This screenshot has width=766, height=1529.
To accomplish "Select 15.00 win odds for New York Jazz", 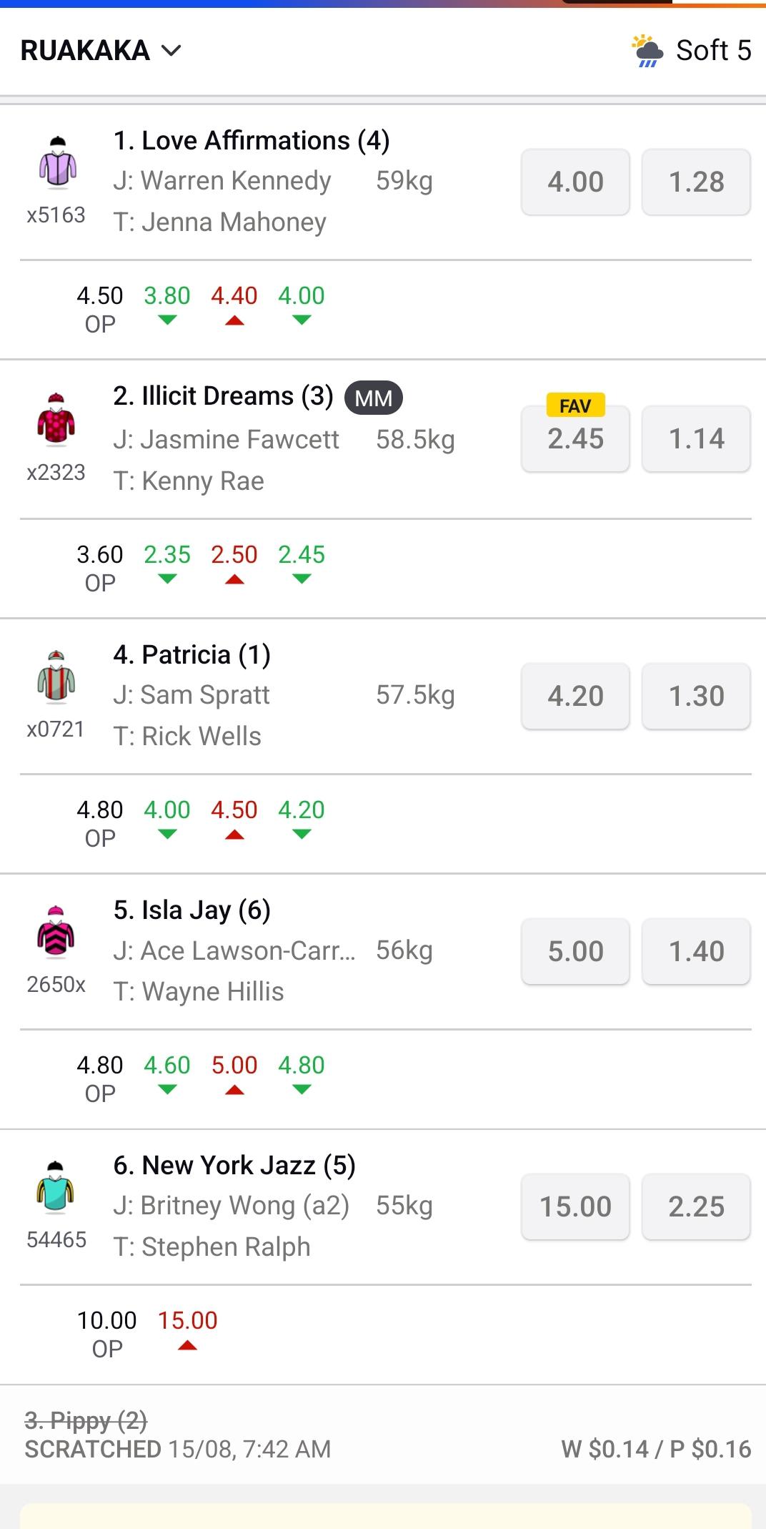I will [574, 1206].
